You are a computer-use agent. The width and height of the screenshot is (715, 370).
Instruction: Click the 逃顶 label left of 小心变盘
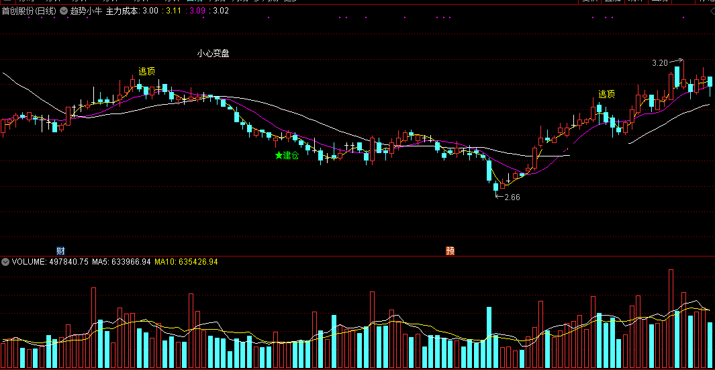click(x=147, y=71)
